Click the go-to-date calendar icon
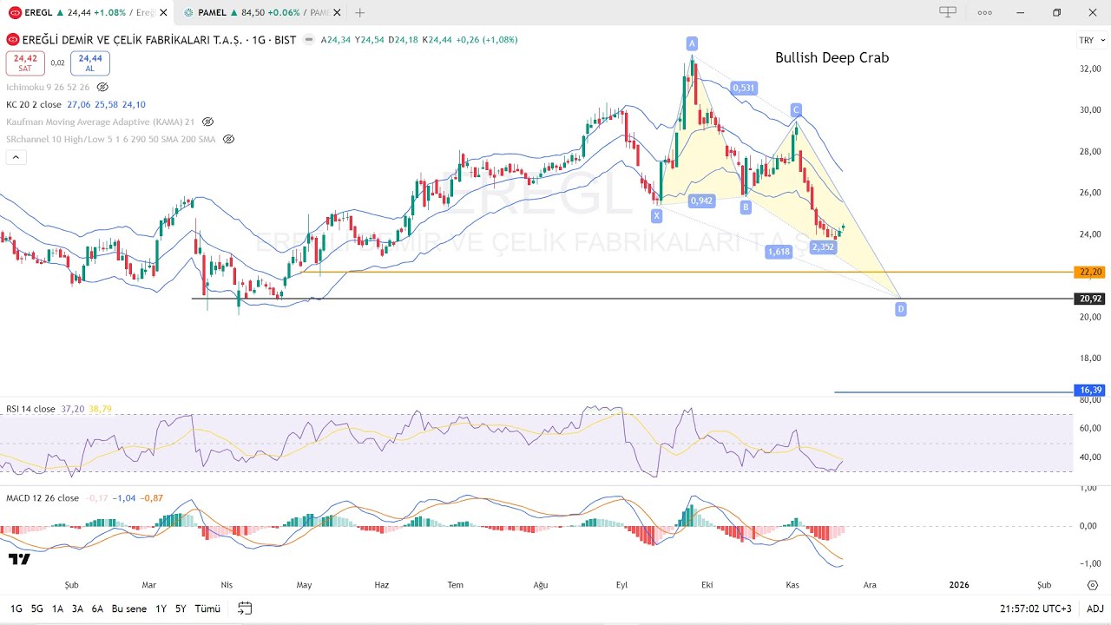The width and height of the screenshot is (1111, 625). point(245,609)
